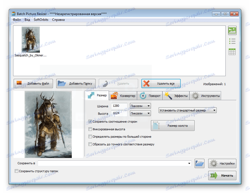Viewport: 250px width, 193px height.
Task: Expand Установить стандартный размер dropdown
Action: click(x=188, y=110)
